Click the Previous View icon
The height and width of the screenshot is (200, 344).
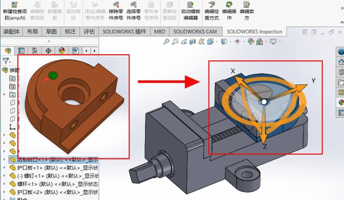tap(184, 41)
